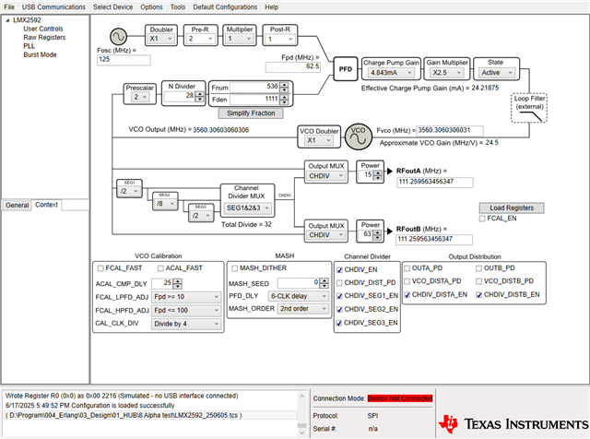The width and height of the screenshot is (590, 439).
Task: Enable the ACAL_FAST checkbox
Action: [160, 268]
